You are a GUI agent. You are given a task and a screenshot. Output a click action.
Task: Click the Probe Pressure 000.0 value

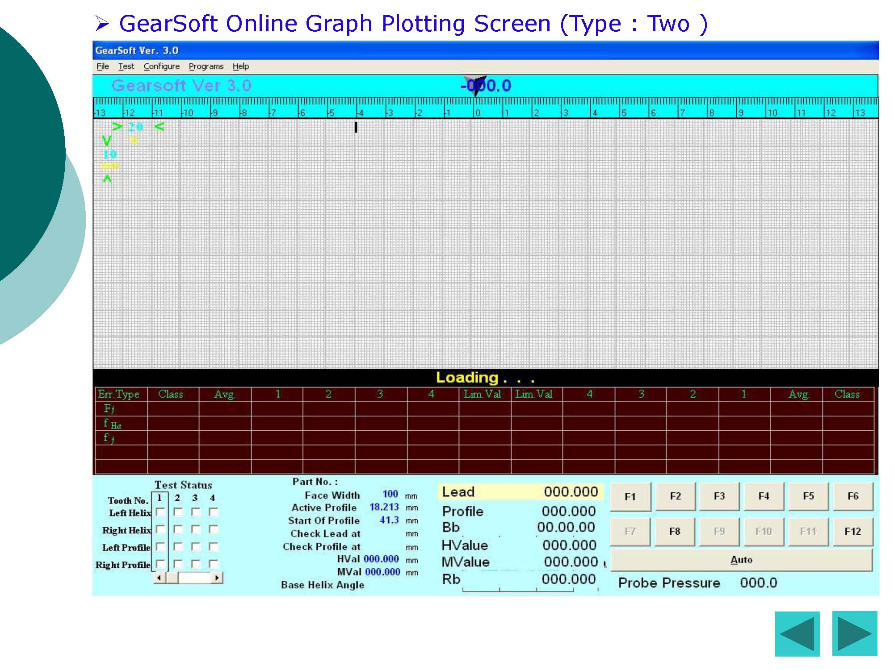pos(759,583)
